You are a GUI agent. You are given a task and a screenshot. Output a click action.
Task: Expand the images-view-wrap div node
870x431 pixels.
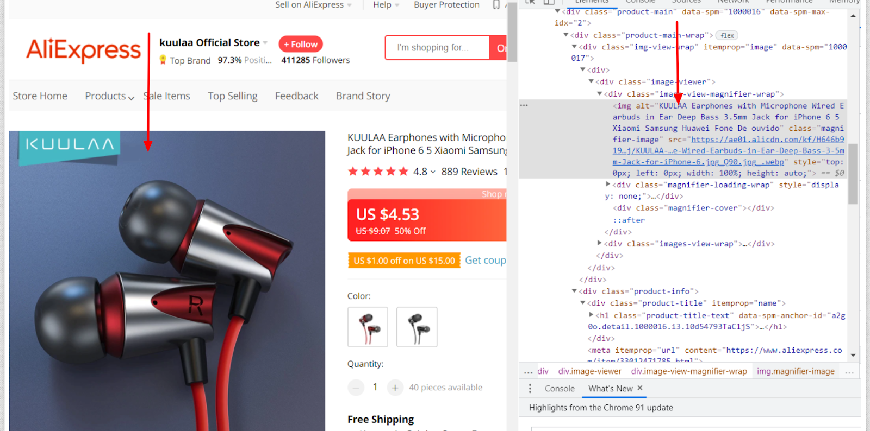click(x=600, y=243)
